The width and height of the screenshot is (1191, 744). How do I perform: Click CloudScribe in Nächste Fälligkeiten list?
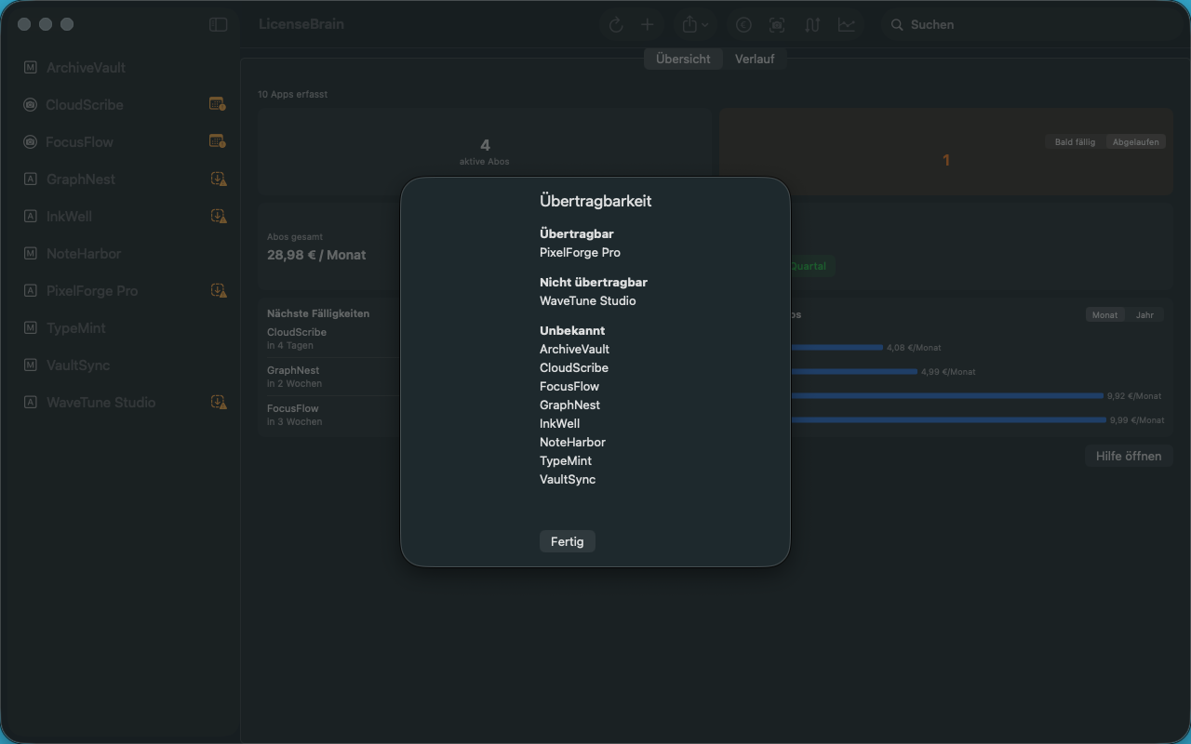pyautogui.click(x=297, y=332)
